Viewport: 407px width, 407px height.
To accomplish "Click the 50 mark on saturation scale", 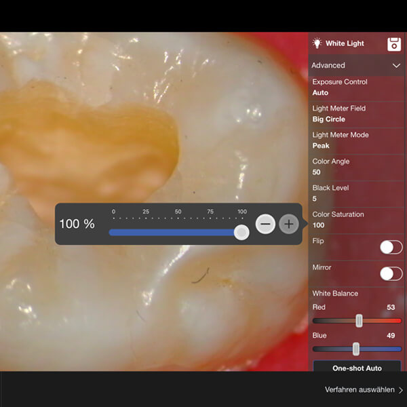I will 178,212.
